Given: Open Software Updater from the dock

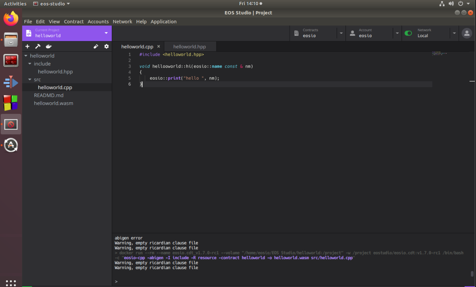Looking at the screenshot, I should (11, 145).
